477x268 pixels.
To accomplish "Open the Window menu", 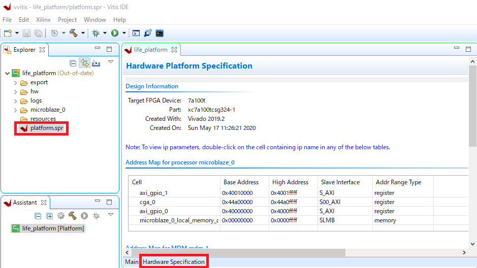I will (x=95, y=20).
